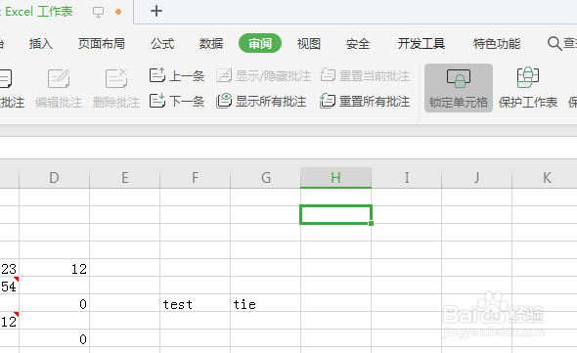Click the cell containing "tie"
Viewport: 577px width, 353px height.
pyautogui.click(x=266, y=303)
